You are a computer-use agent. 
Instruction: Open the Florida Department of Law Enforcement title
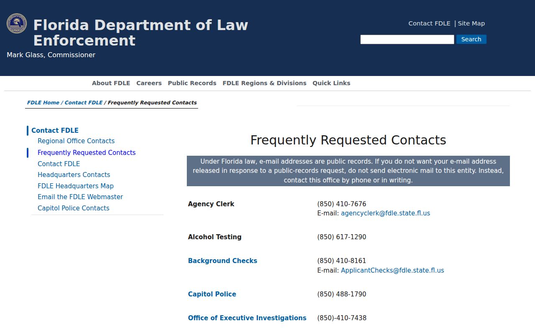[x=140, y=33]
